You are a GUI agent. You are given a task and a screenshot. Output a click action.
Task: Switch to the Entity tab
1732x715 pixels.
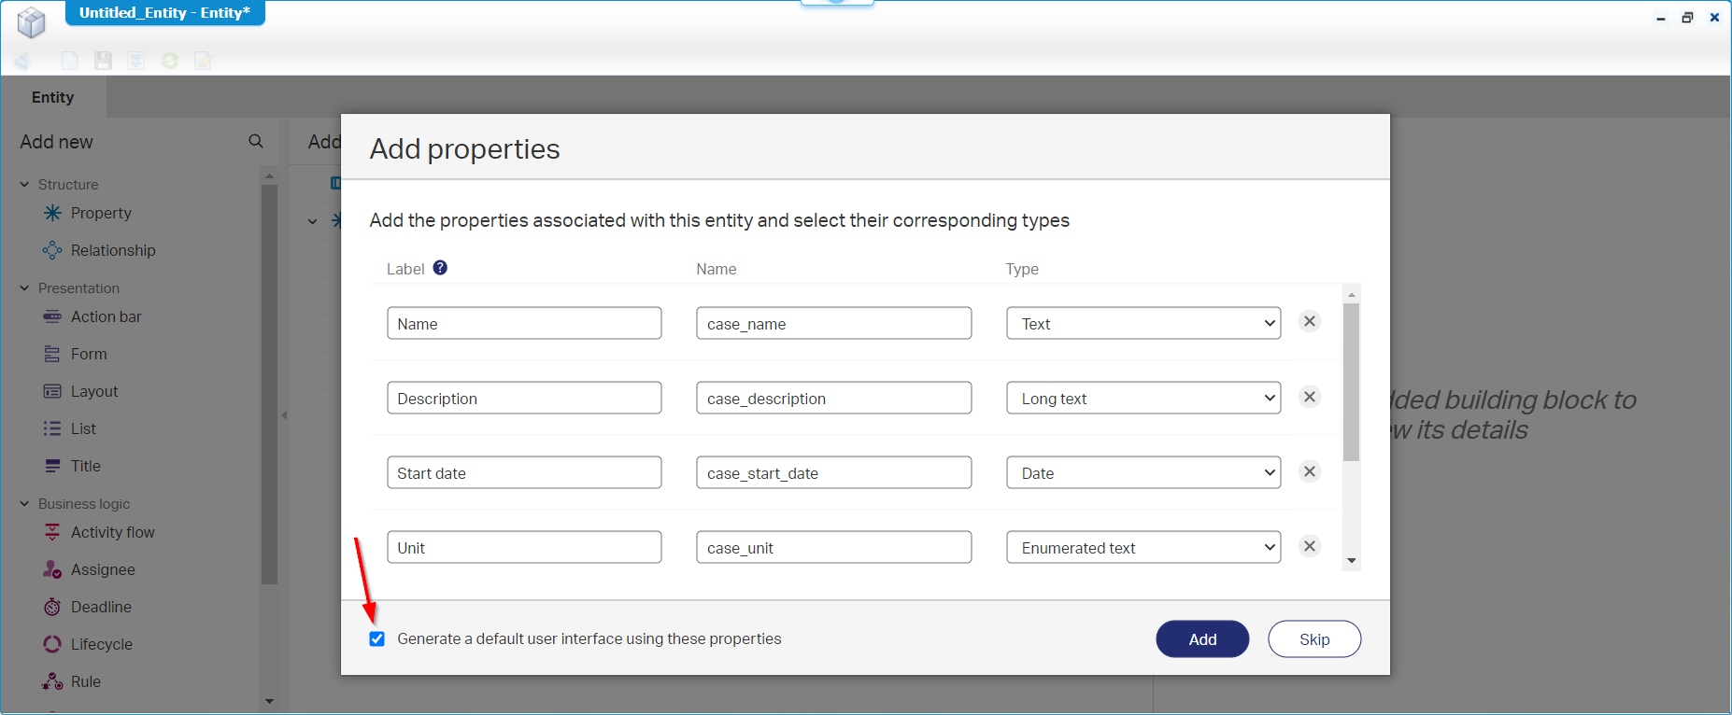[52, 97]
